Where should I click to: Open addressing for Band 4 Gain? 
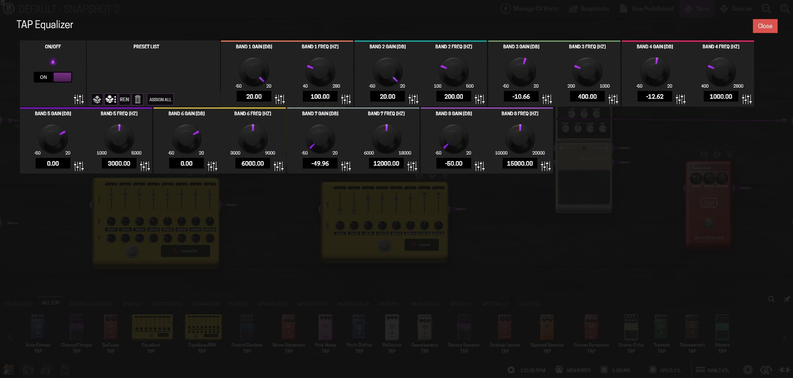click(x=680, y=99)
